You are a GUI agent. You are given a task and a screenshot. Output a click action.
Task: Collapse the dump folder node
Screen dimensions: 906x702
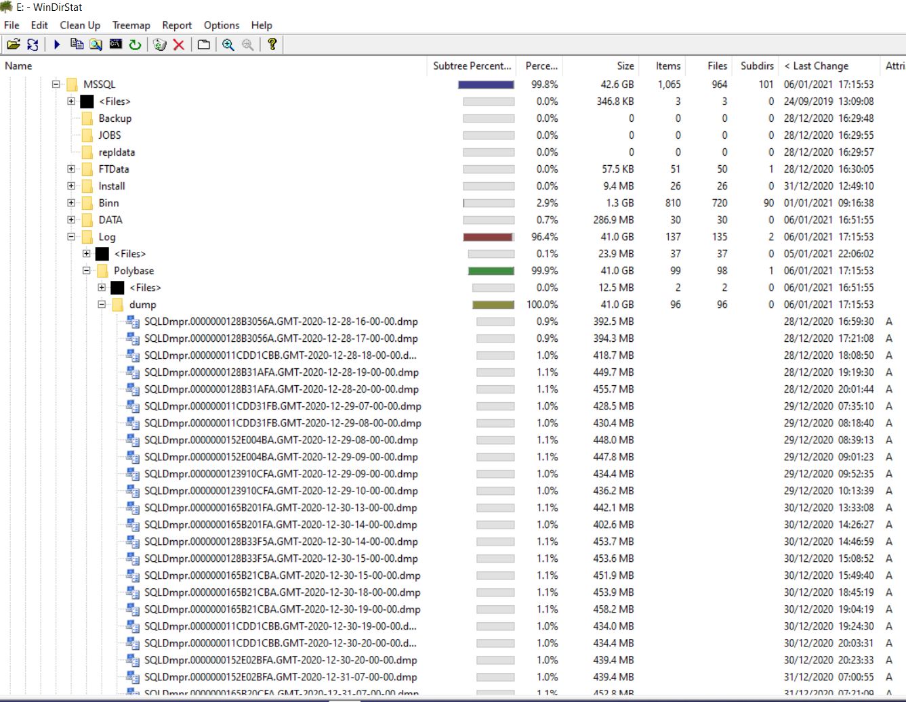pyautogui.click(x=102, y=305)
